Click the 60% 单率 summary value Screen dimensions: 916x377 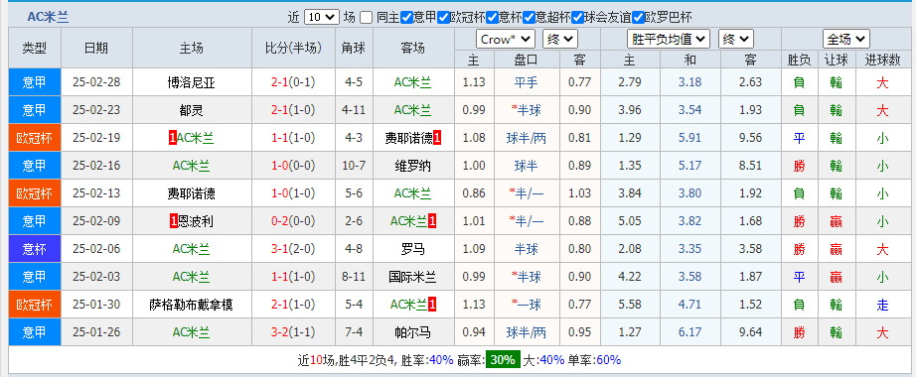pyautogui.click(x=608, y=359)
